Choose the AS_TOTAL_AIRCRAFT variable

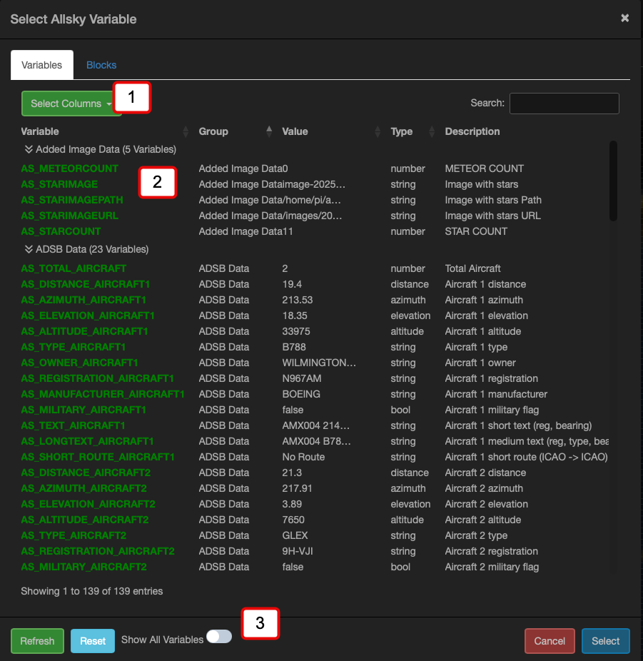pos(74,268)
